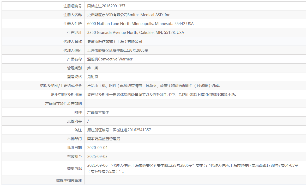Click the 代理人住所 label
The image size is (307, 186).
[73, 50]
